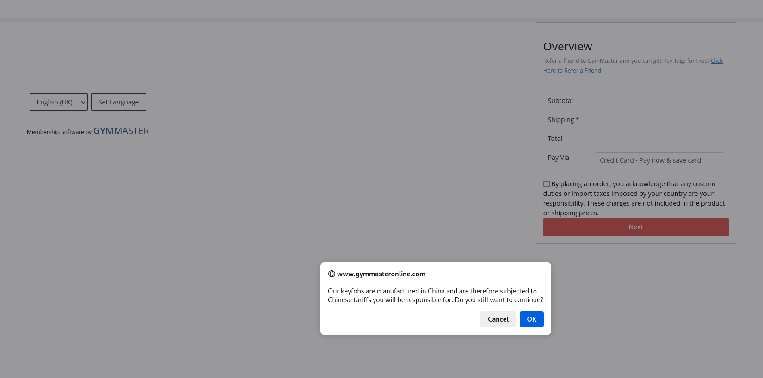Image resolution: width=763 pixels, height=378 pixels.
Task: Click the keyfobs tariff message text
Action: 435,295
